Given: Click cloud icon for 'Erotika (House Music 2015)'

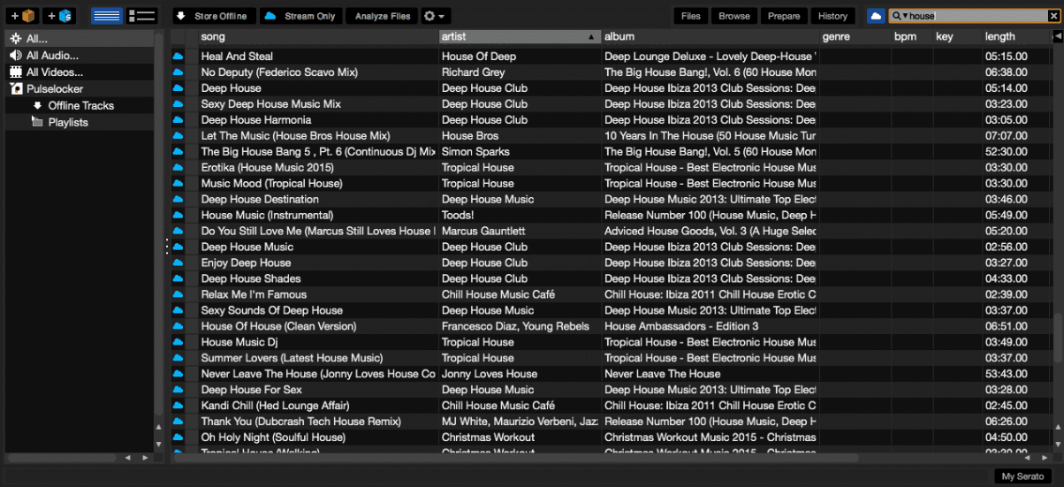Looking at the screenshot, I should pyautogui.click(x=178, y=168).
